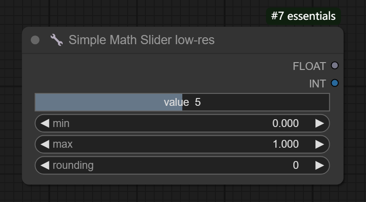Click the INT output label
The height and width of the screenshot is (202, 366).
point(317,84)
